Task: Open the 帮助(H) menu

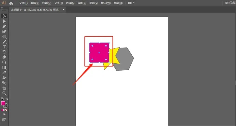Action: [x=118, y=3]
